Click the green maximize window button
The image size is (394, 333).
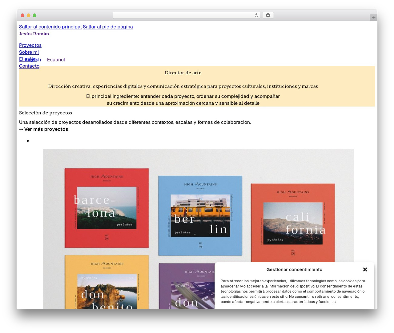[34, 15]
